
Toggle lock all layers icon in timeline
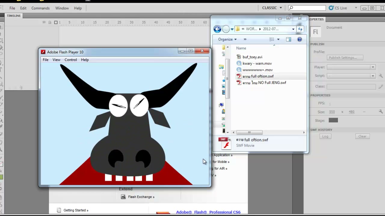(x=50, y=22)
